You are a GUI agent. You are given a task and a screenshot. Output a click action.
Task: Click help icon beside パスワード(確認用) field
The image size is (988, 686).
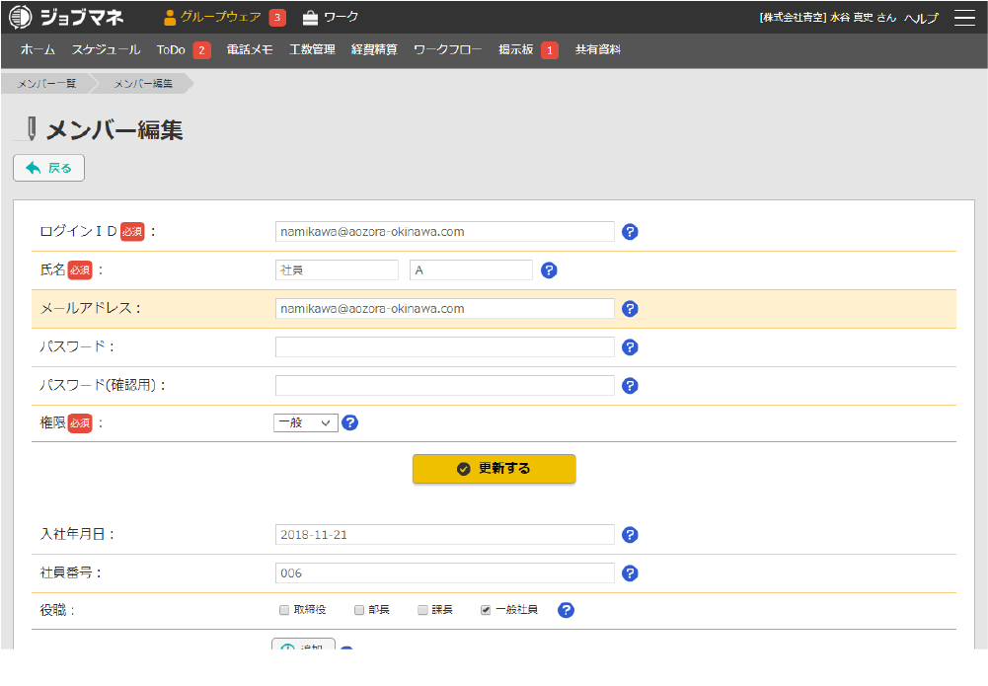click(x=630, y=386)
